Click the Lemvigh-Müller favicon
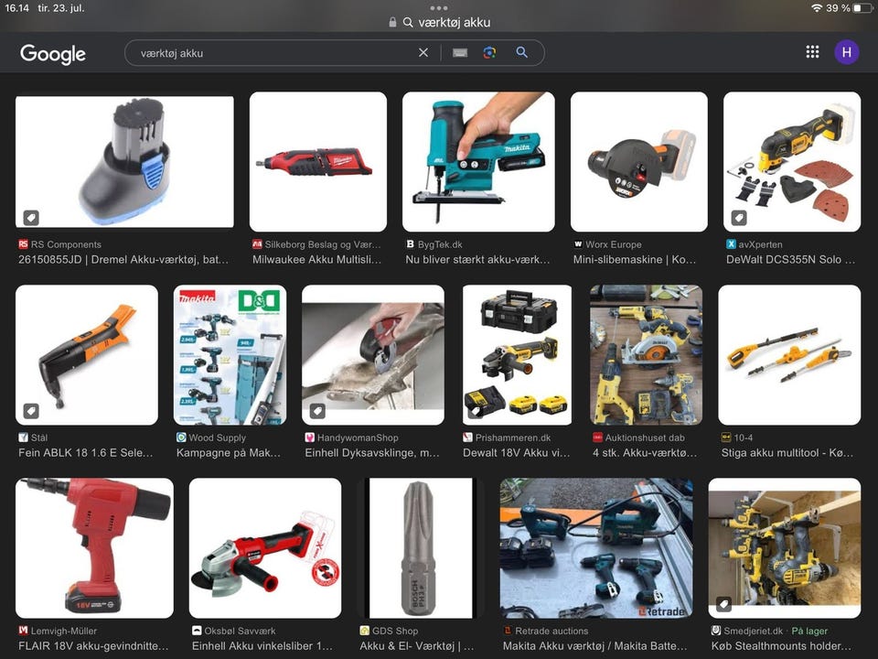878x659 pixels. tap(23, 631)
